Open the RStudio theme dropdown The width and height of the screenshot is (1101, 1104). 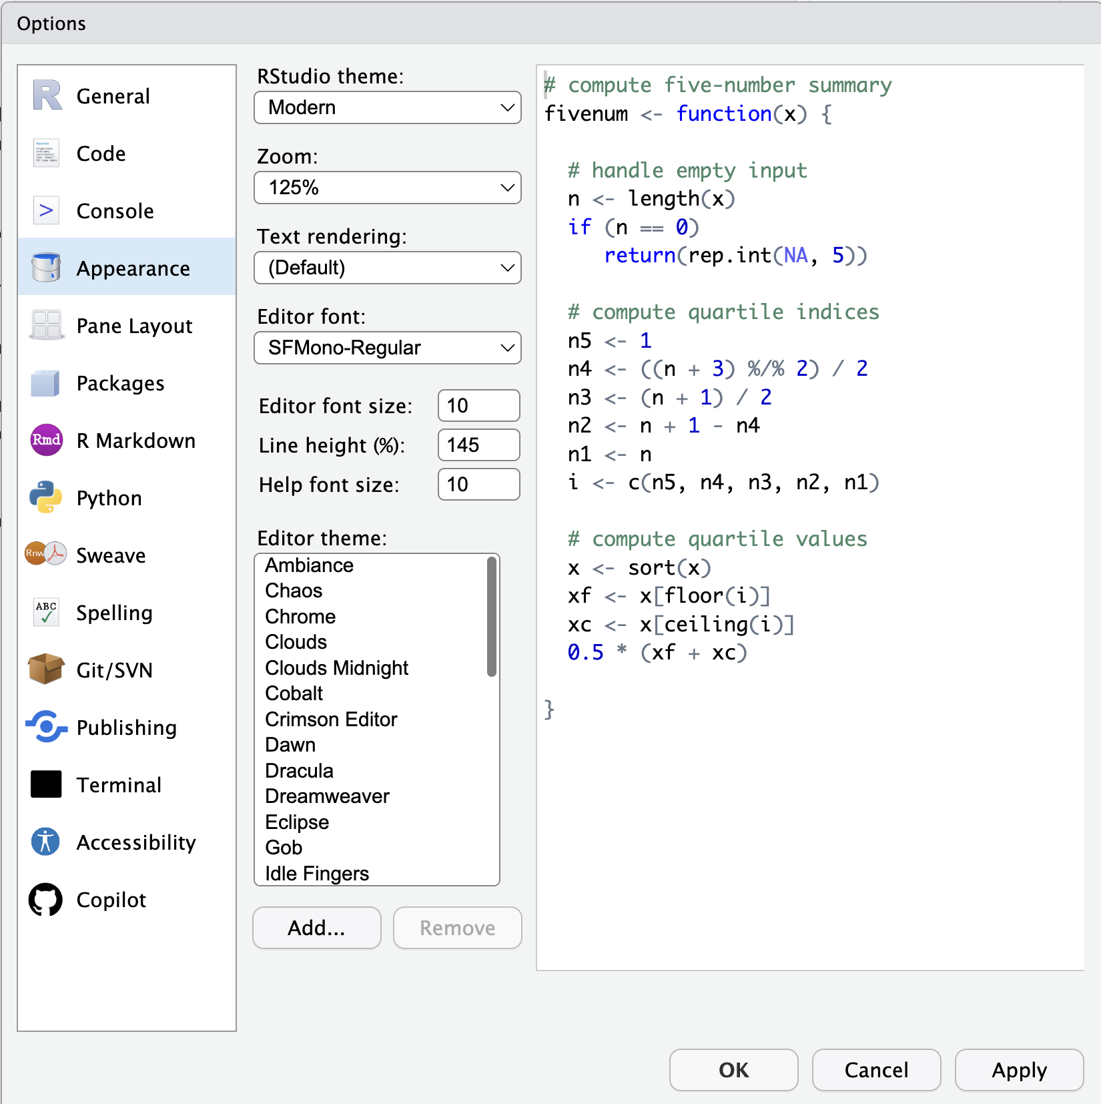pos(387,107)
